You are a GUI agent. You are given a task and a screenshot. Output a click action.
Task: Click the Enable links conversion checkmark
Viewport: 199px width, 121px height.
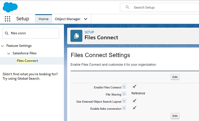[x=135, y=108]
